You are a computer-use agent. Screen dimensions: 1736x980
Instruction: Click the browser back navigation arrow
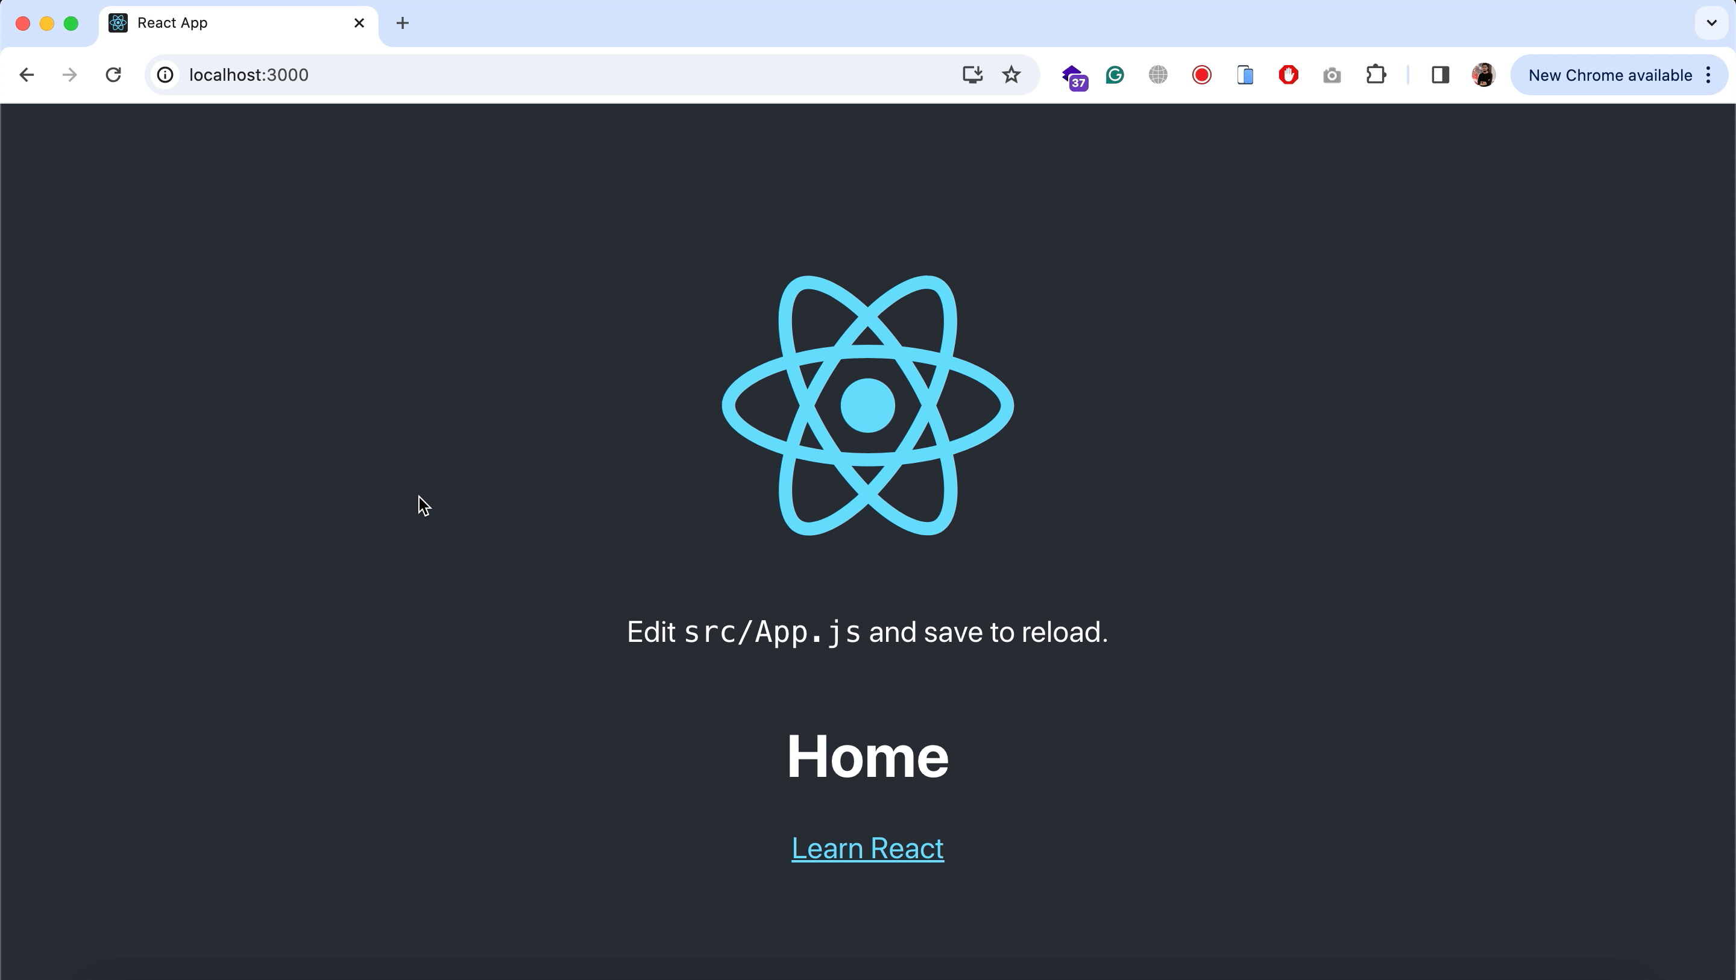coord(27,74)
